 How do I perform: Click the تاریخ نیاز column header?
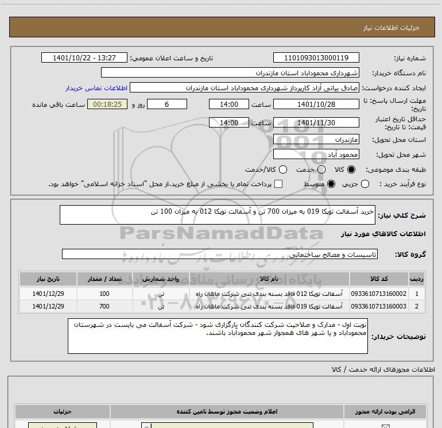point(48,279)
